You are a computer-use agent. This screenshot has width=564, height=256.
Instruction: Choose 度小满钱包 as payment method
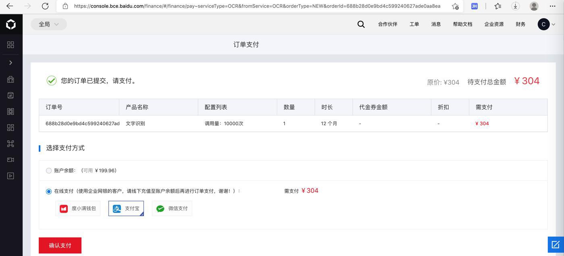coord(78,209)
